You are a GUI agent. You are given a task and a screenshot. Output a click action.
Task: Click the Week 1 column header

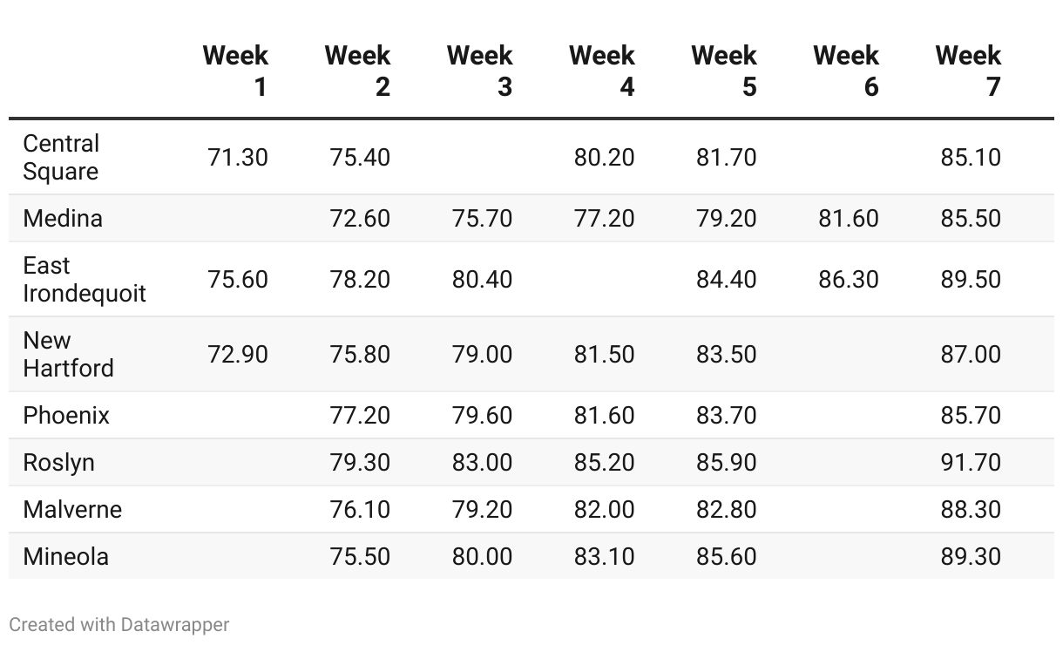pos(235,71)
